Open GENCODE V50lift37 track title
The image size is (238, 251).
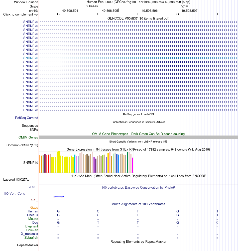(138, 18)
